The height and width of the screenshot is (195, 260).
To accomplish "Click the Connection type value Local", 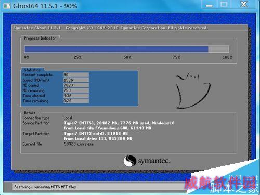I will coord(68,118).
